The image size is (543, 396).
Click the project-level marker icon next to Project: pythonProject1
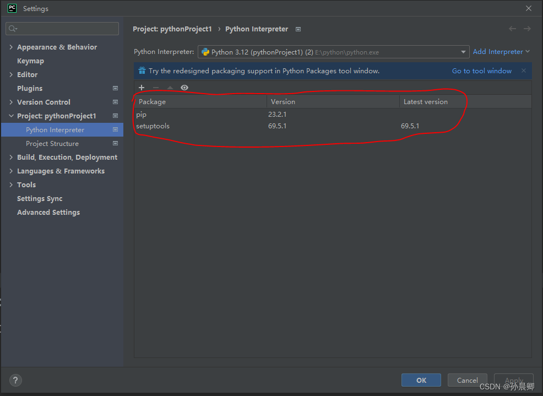[115, 116]
